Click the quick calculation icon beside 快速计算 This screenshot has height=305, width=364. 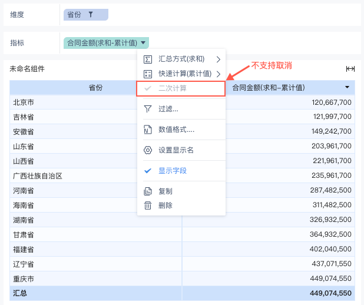coord(148,74)
